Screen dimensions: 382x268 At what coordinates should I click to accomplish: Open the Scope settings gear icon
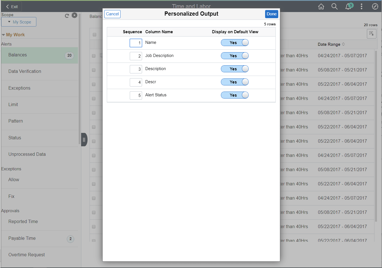coord(74,16)
